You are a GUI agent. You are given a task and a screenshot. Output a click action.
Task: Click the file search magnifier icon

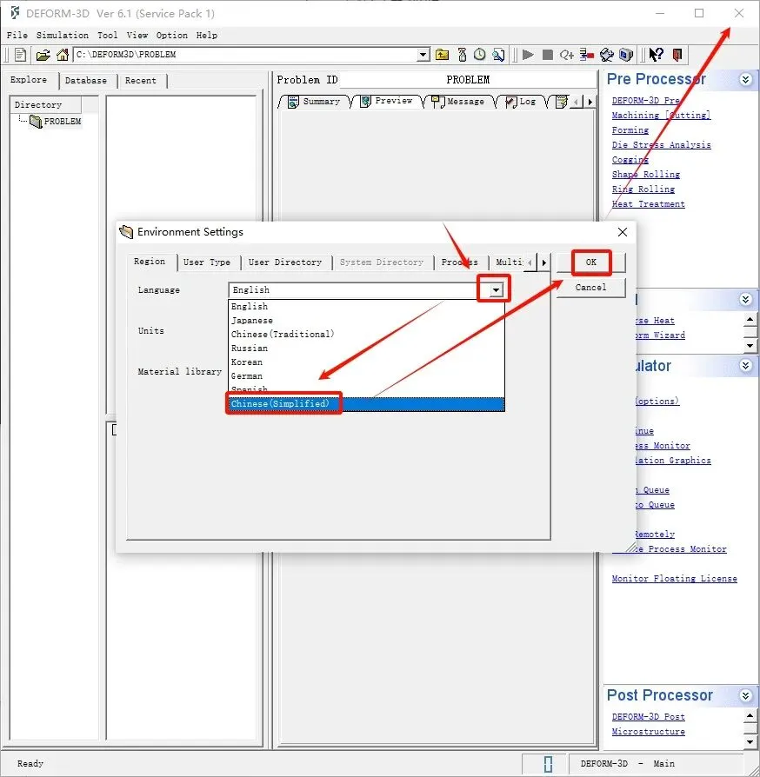point(498,55)
